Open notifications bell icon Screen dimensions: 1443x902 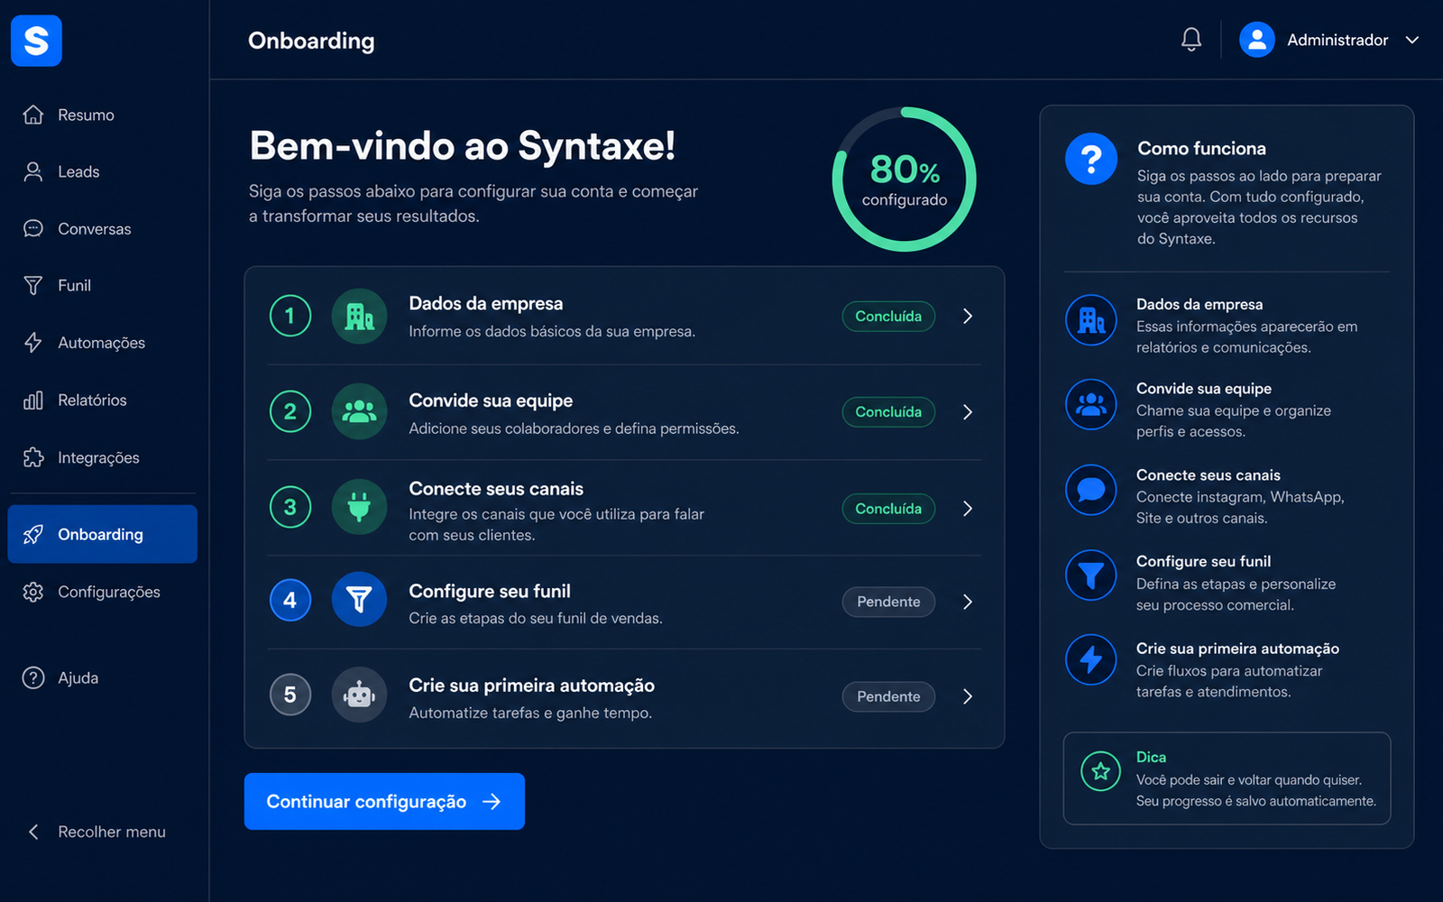coord(1191,40)
